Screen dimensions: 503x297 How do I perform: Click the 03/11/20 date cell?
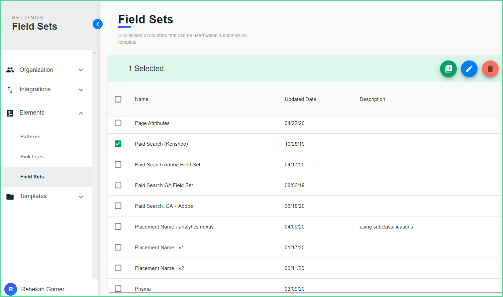click(x=295, y=268)
